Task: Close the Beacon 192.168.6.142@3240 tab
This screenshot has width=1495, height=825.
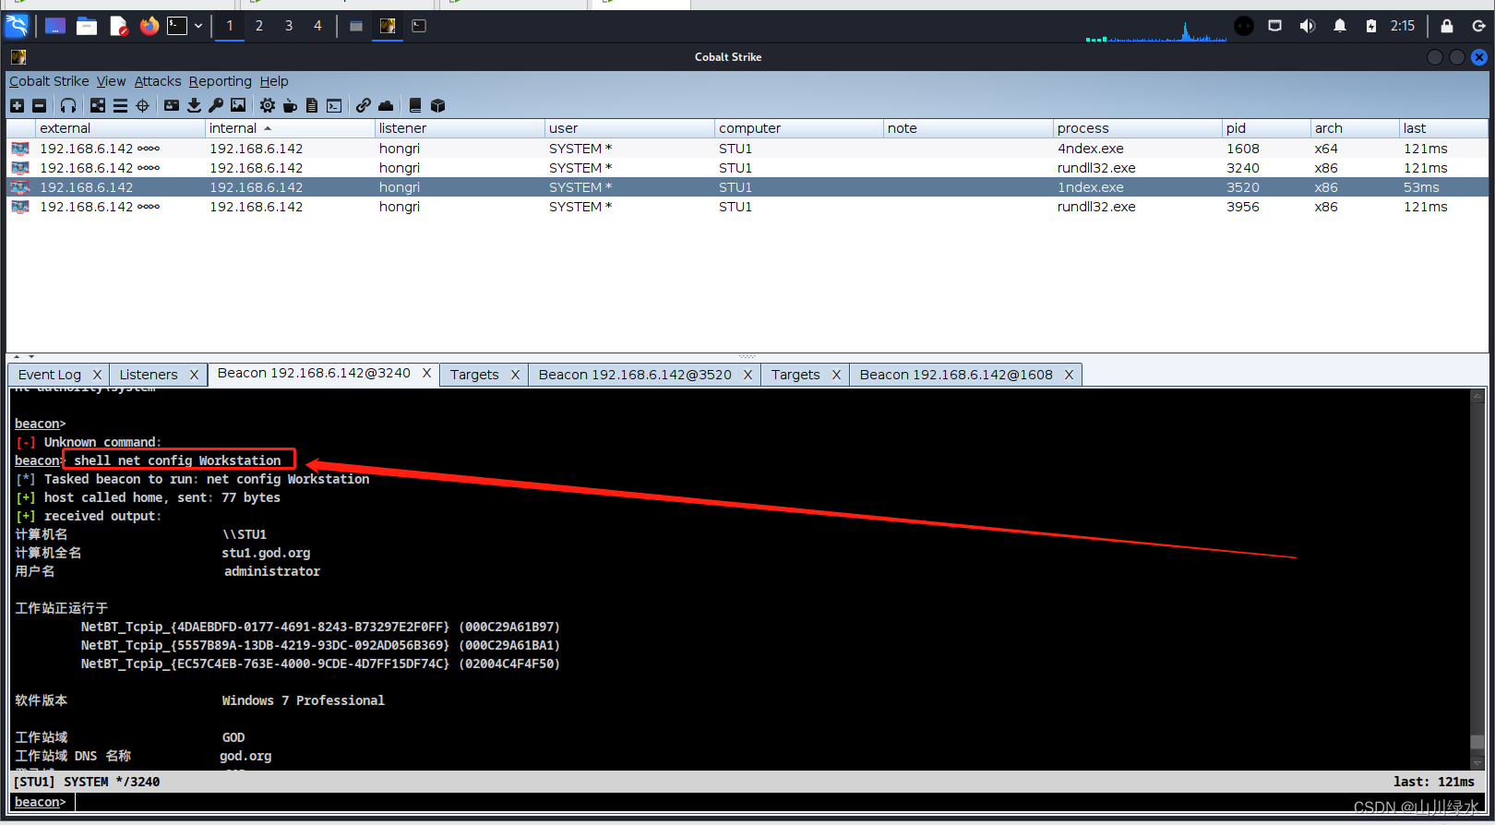Action: pyautogui.click(x=427, y=373)
